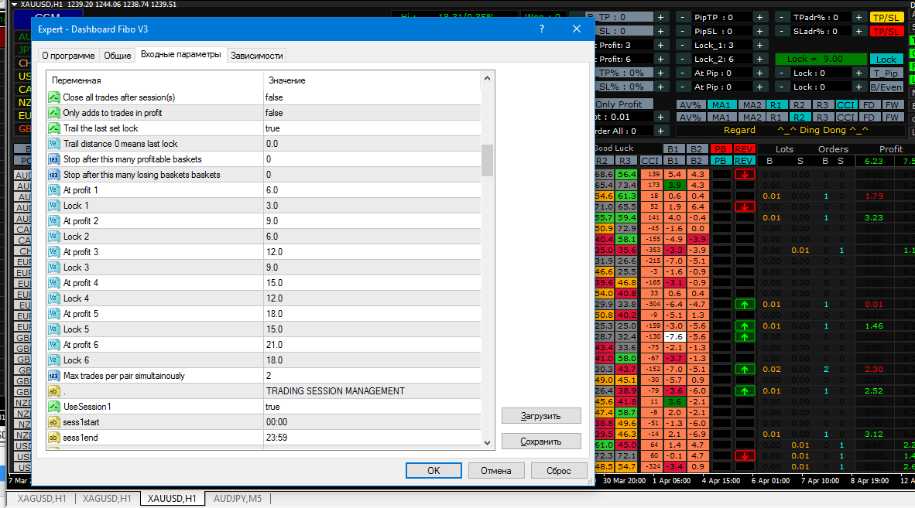This screenshot has width=915, height=508.
Task: Select the 'Входные параметры' tab
Action: [181, 54]
